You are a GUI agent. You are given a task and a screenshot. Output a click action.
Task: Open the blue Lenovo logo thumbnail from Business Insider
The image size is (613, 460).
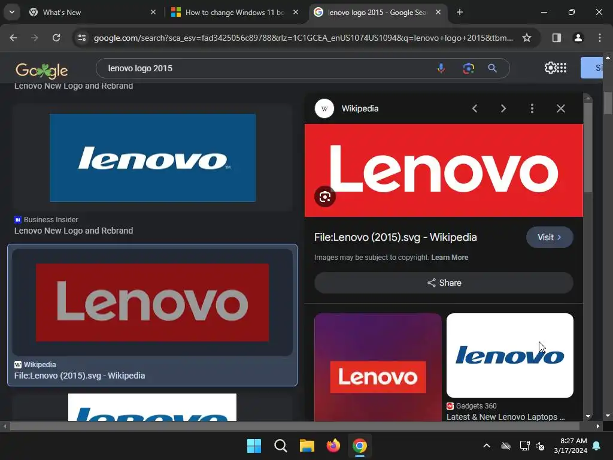pos(153,158)
